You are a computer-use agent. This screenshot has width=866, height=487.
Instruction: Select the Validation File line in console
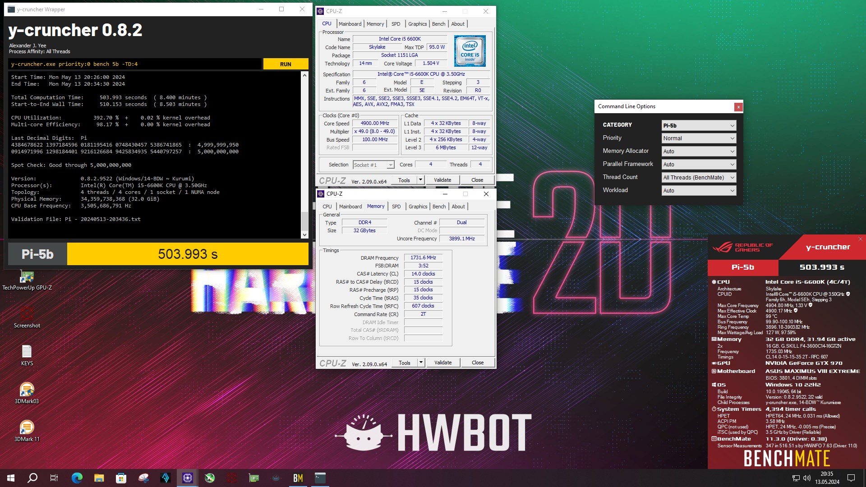tap(76, 219)
